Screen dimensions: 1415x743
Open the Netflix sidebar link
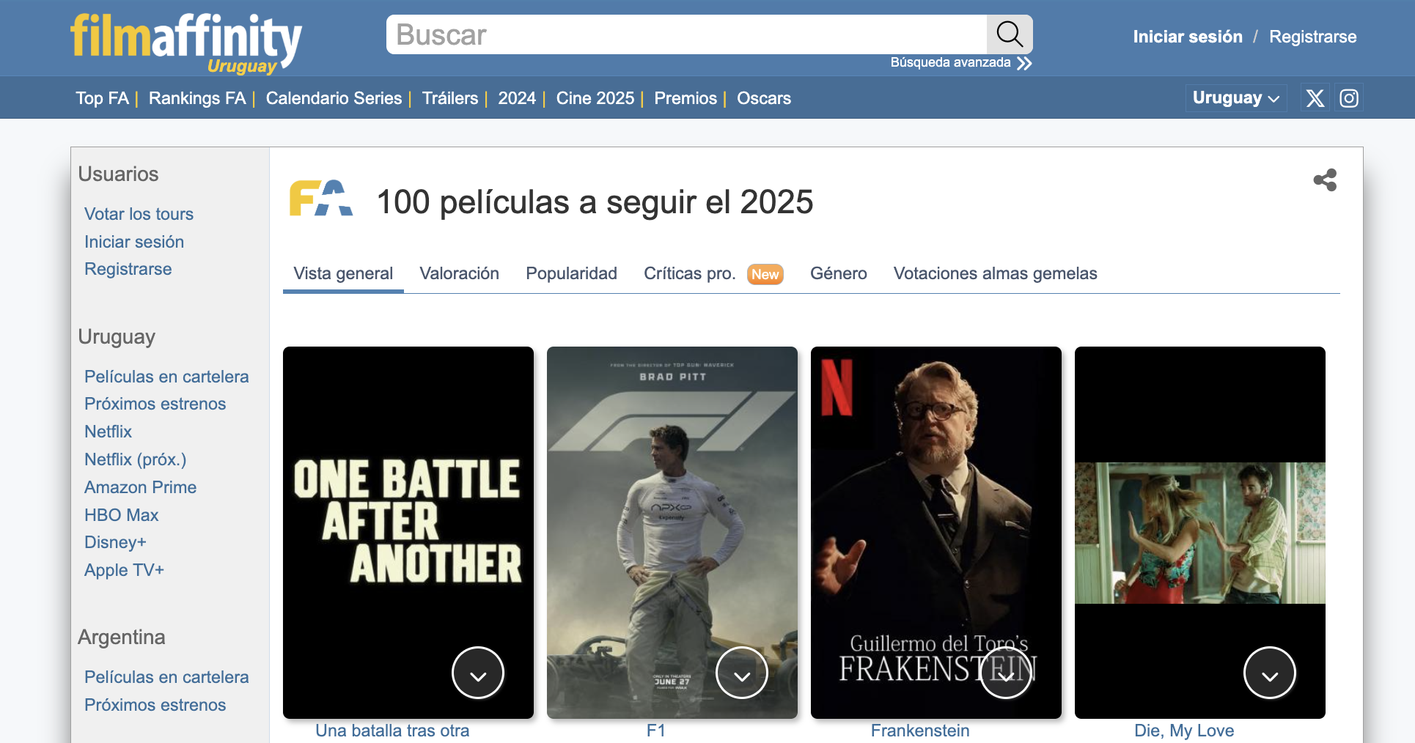tap(108, 432)
